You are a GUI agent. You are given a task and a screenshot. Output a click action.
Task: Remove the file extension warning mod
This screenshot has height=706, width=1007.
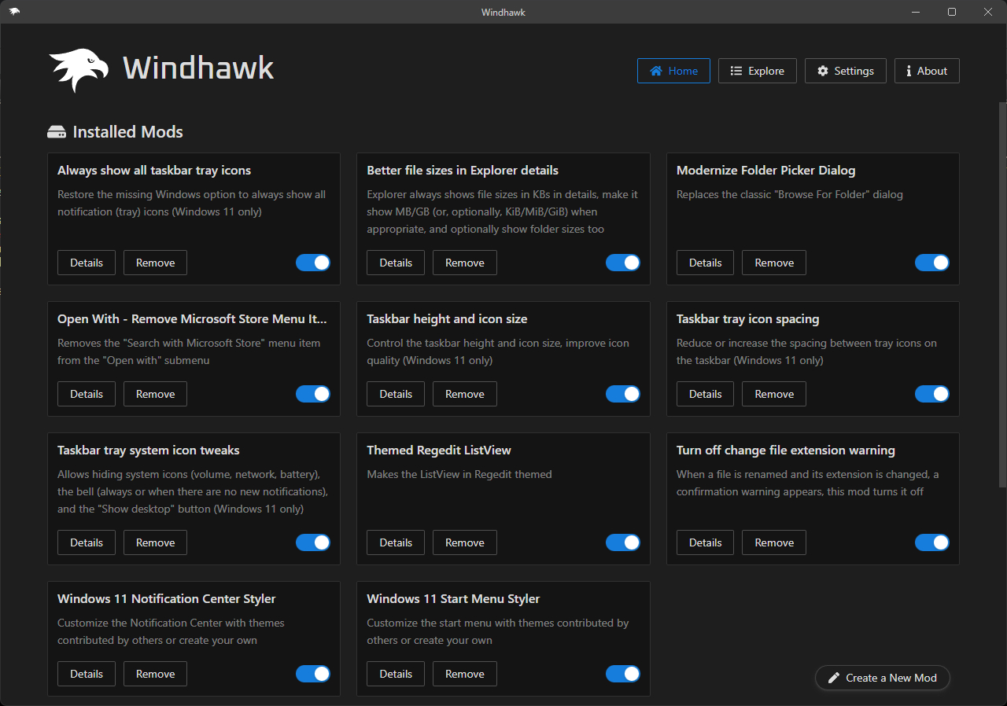(774, 542)
